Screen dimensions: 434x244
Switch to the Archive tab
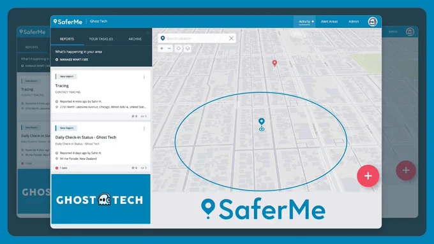click(135, 39)
